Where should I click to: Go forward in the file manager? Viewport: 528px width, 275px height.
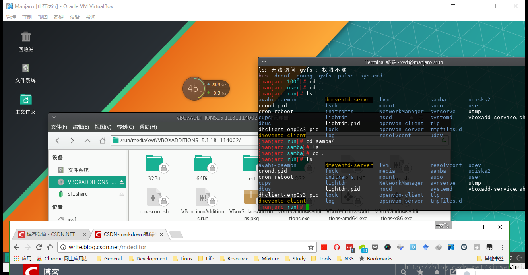click(x=72, y=141)
